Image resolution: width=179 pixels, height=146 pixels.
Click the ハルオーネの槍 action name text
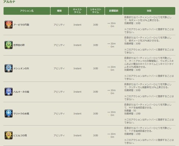tap(21, 92)
